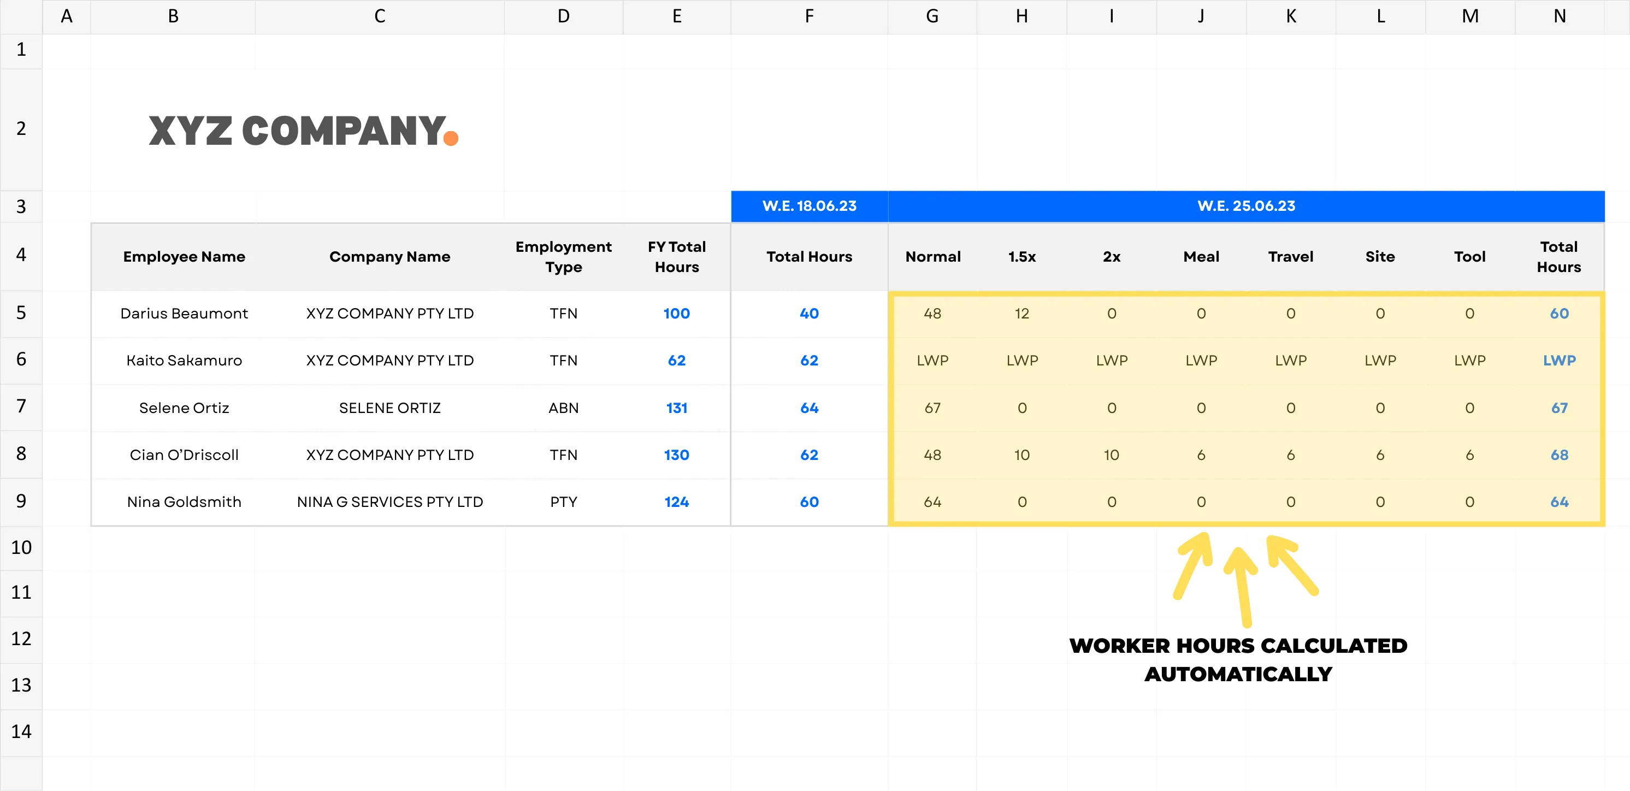Screen dimensions: 1630x791
Task: Select column L header
Action: [x=1380, y=16]
